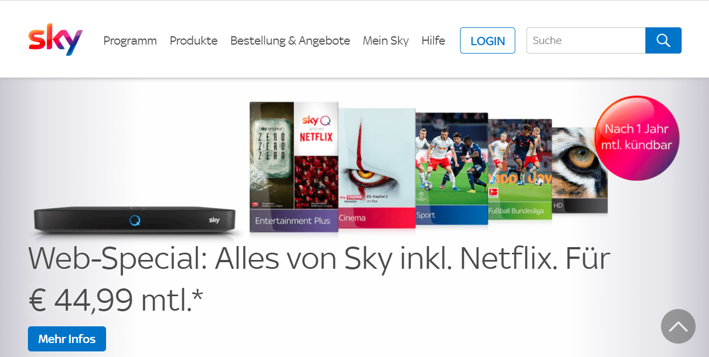The image size is (709, 357).
Task: Click the blue magnifier search icon
Action: (x=663, y=40)
